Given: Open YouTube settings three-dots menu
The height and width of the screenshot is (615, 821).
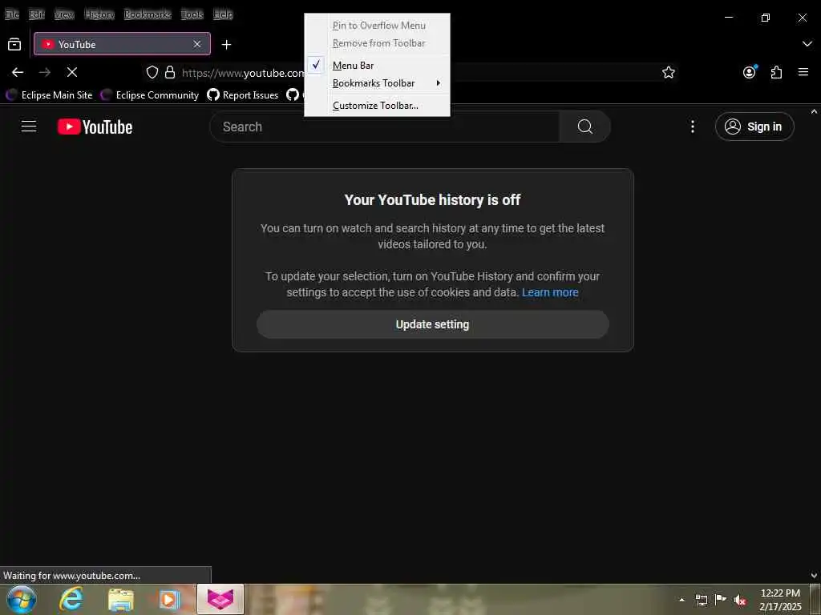Looking at the screenshot, I should 692,127.
